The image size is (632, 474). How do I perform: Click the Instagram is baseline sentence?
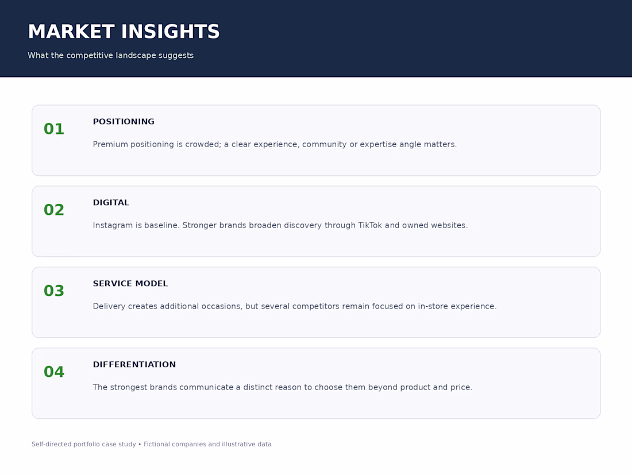pyautogui.click(x=280, y=225)
